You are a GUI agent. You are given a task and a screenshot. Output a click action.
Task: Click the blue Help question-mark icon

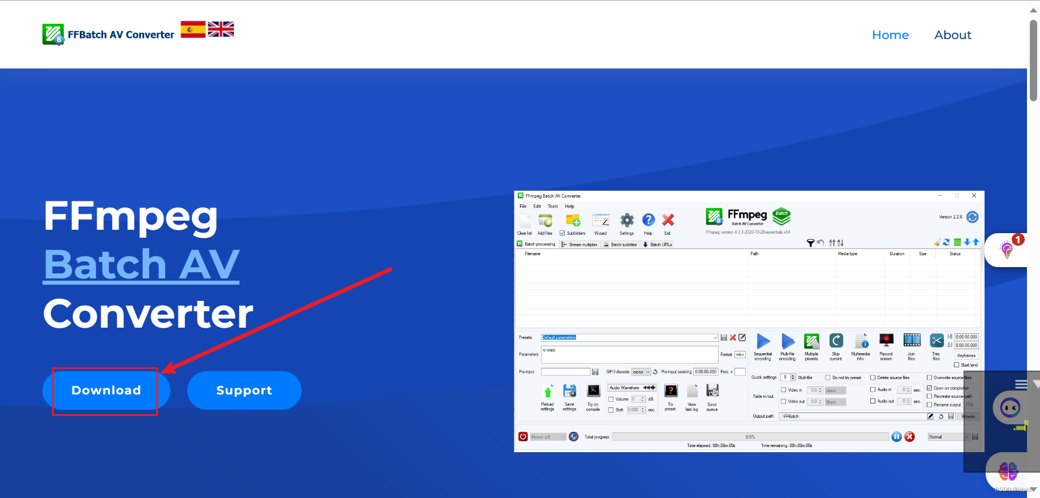tap(648, 220)
